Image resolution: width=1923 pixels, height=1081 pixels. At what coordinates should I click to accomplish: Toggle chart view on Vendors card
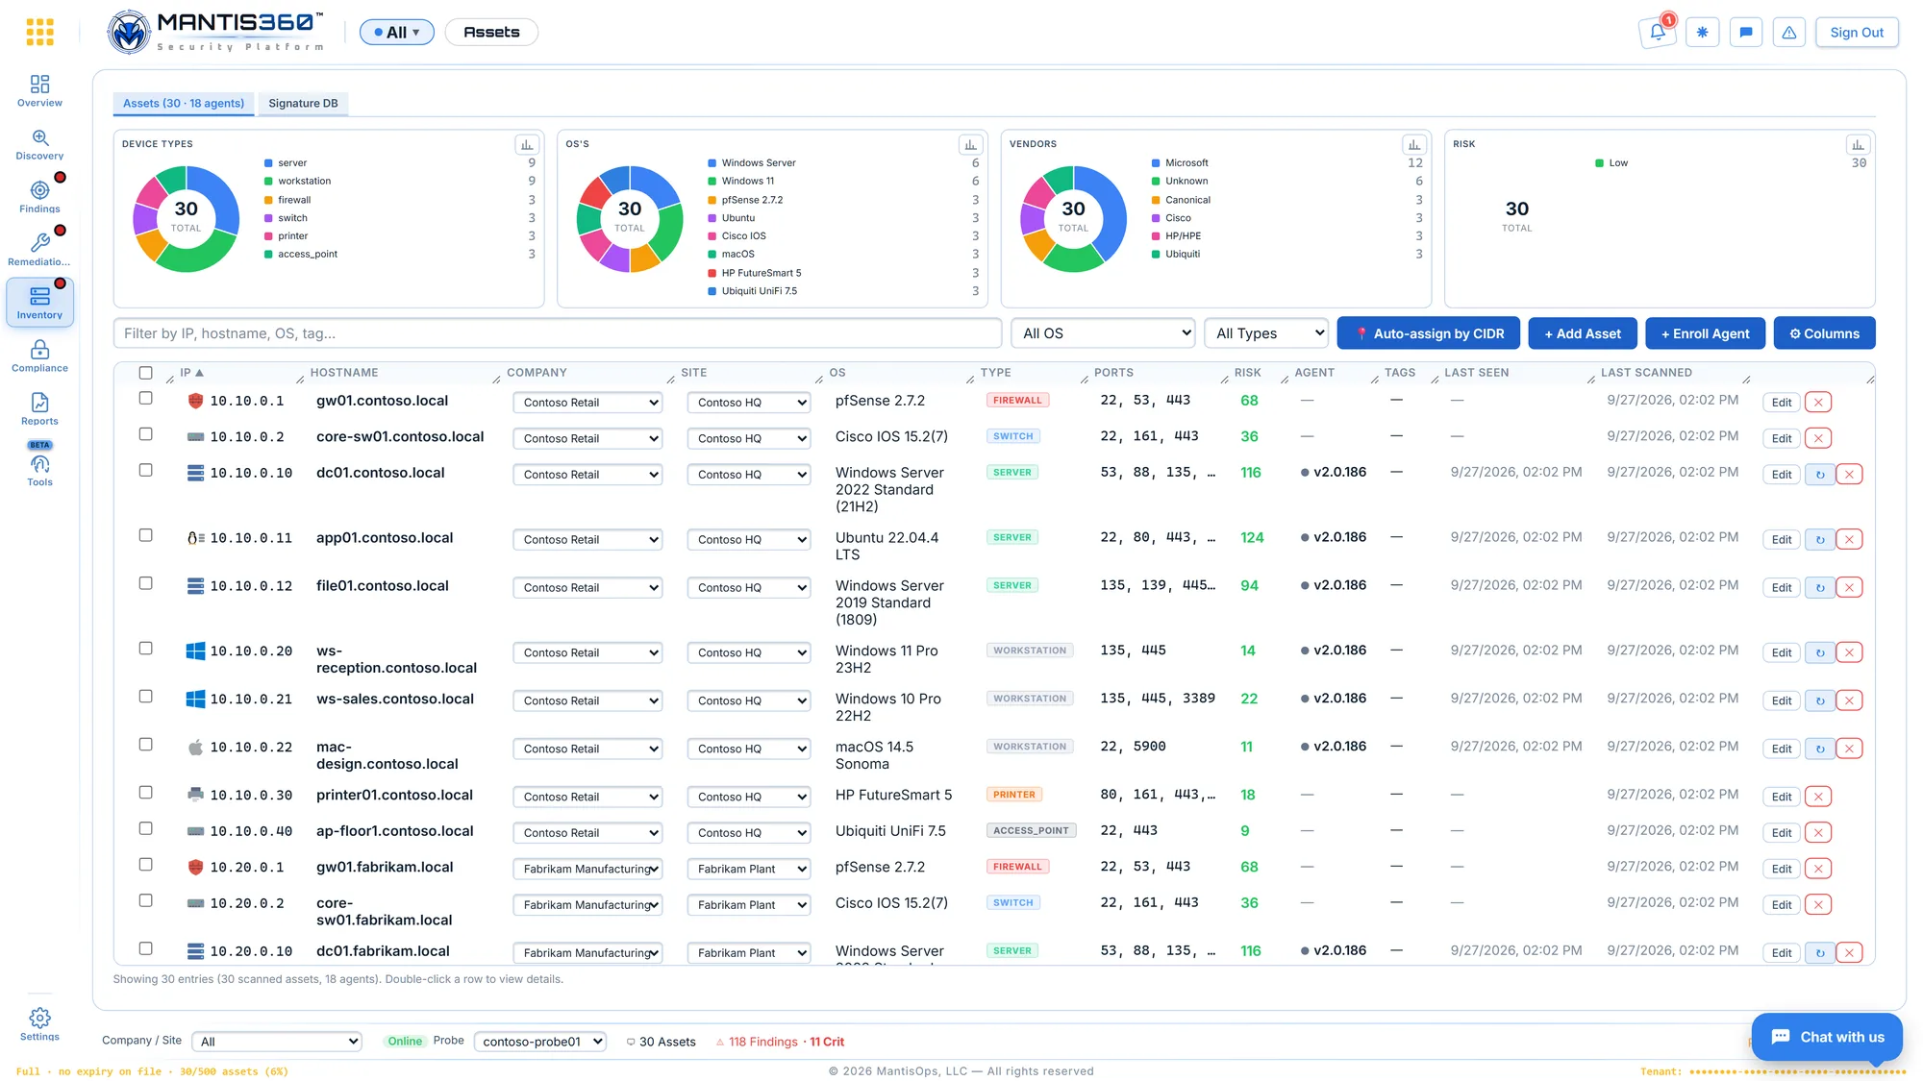click(1414, 145)
